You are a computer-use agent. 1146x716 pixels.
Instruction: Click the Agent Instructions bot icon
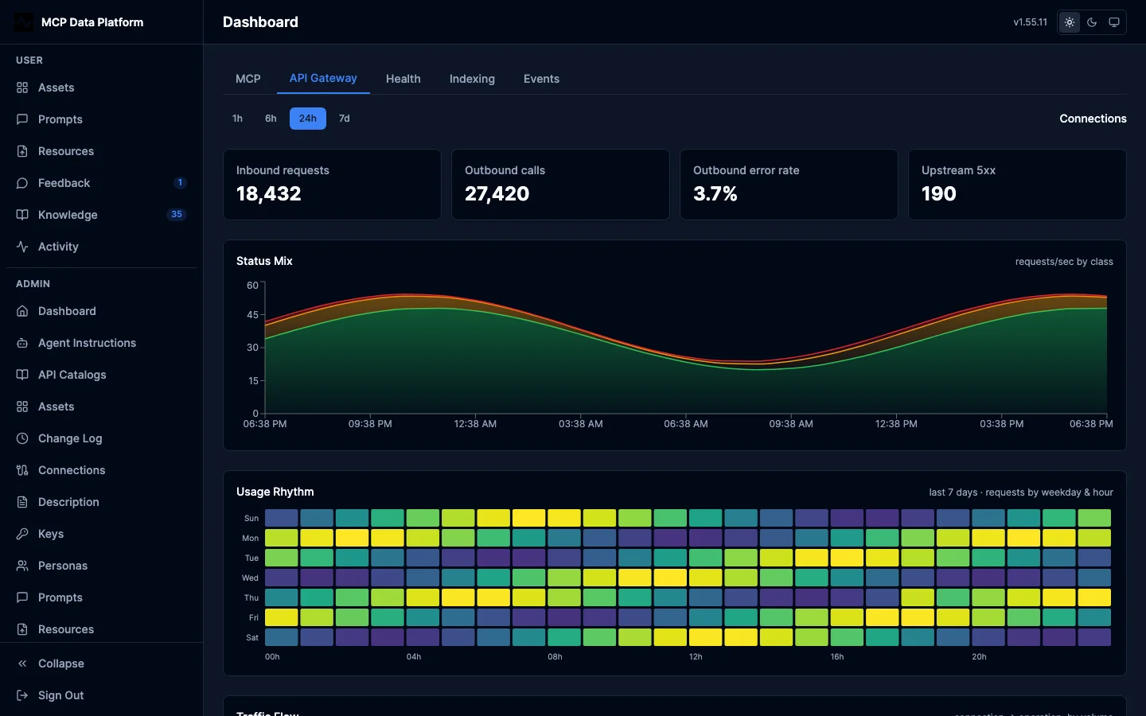pos(22,343)
